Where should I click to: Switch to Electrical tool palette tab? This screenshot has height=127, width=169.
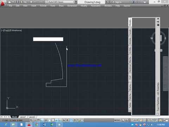coord(130,68)
